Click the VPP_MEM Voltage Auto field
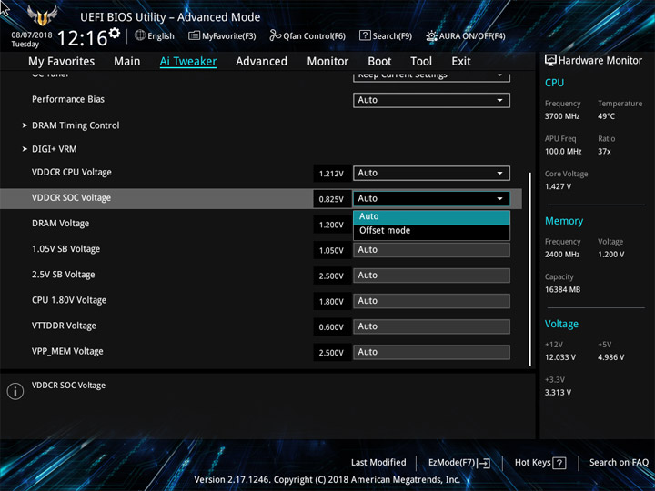Viewport: 655px width, 491px height. point(431,352)
